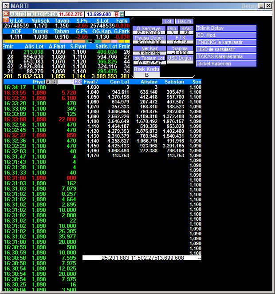This screenshot has width=275, height=294.
Task: Click the KD toolbar button
Action: (x=39, y=14)
